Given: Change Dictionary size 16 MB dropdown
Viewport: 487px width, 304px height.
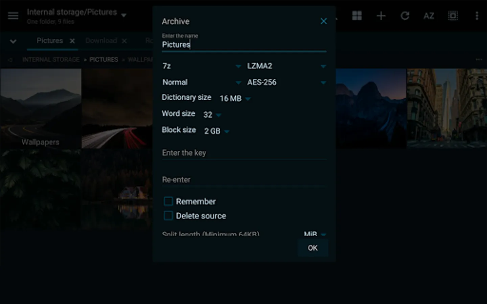Looking at the screenshot, I should [235, 98].
